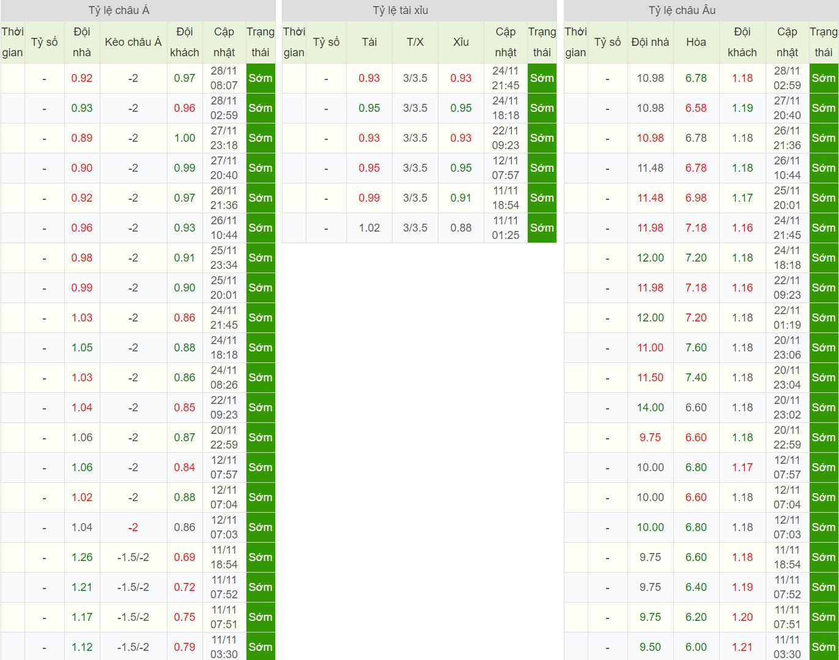Click home odds 9.50 in the European table
This screenshot has width=839, height=660.
tap(650, 647)
